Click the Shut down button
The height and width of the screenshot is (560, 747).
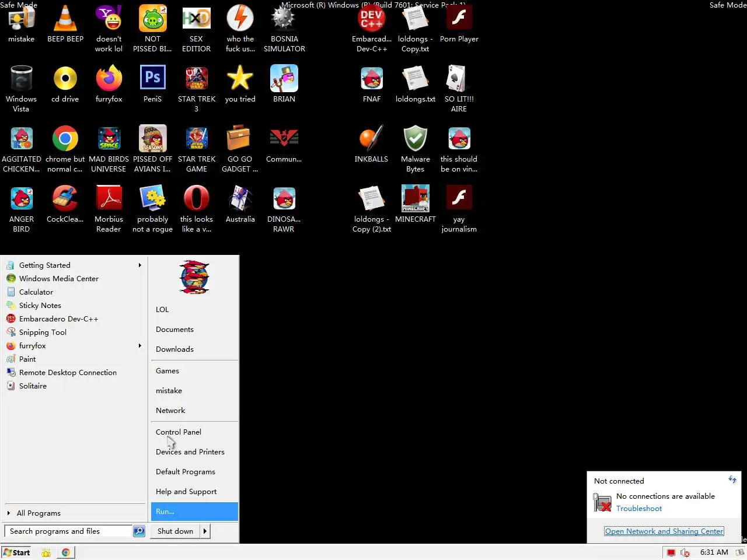pyautogui.click(x=175, y=531)
